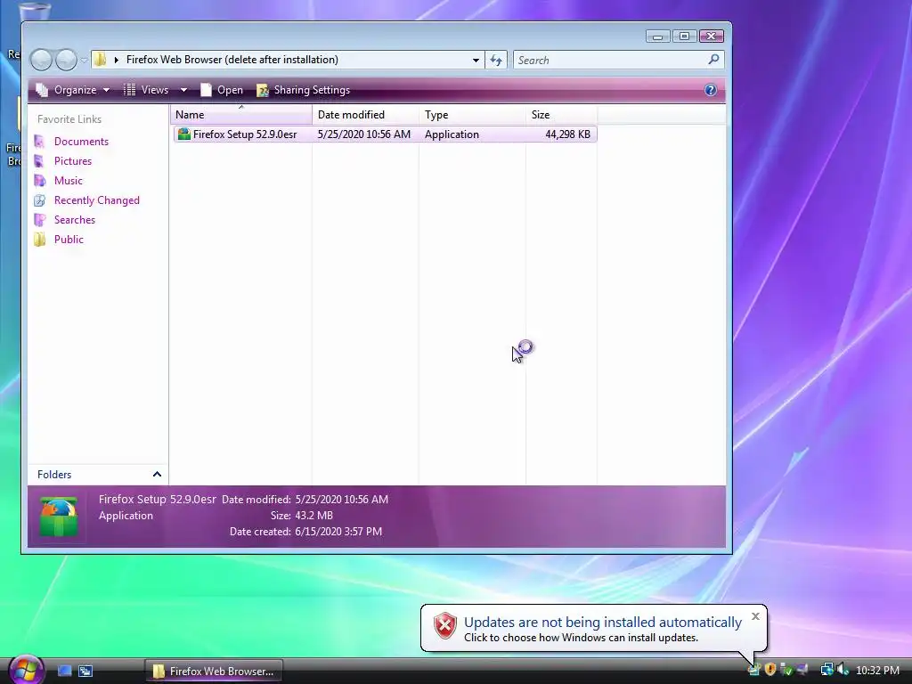Open Pictures in Favorite Links
Viewport: 912px width, 684px height.
coord(73,161)
